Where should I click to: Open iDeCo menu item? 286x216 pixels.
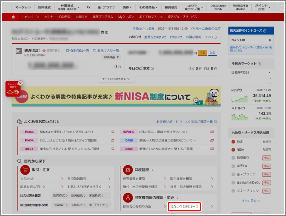(x=240, y=7)
